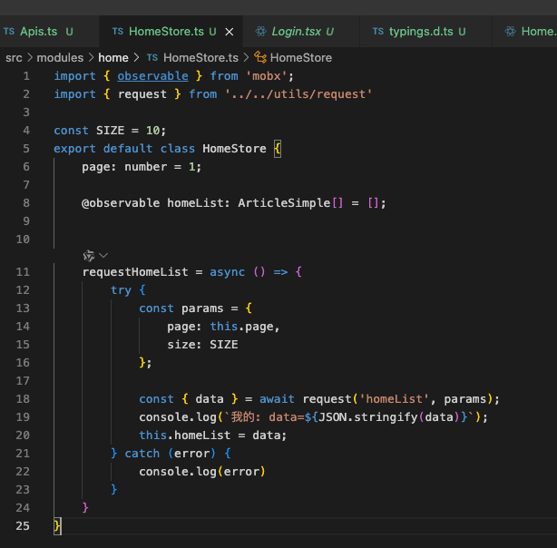Click line number 25 in gutter

[x=23, y=526]
